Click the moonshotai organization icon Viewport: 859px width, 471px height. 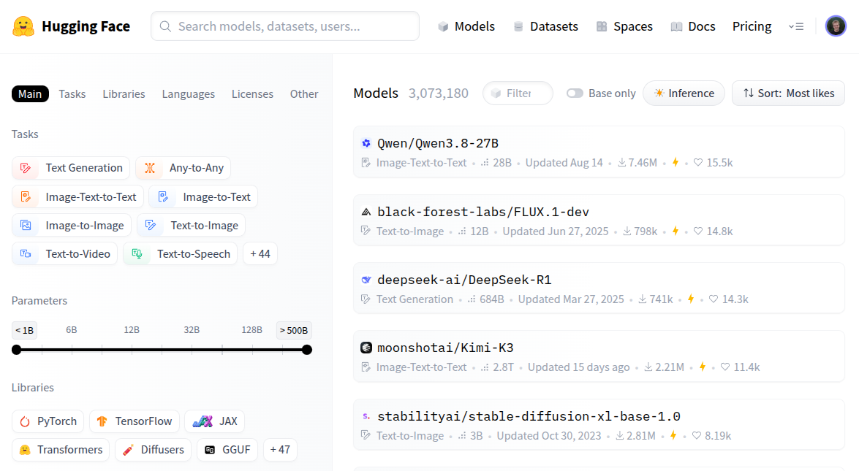click(366, 348)
